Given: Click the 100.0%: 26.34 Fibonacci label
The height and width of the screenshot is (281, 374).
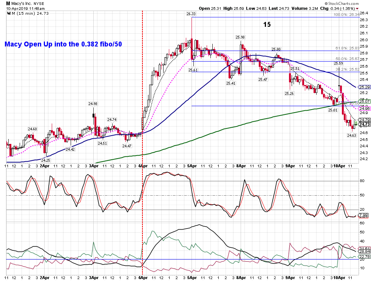Looking at the screenshot, I should pyautogui.click(x=346, y=15).
